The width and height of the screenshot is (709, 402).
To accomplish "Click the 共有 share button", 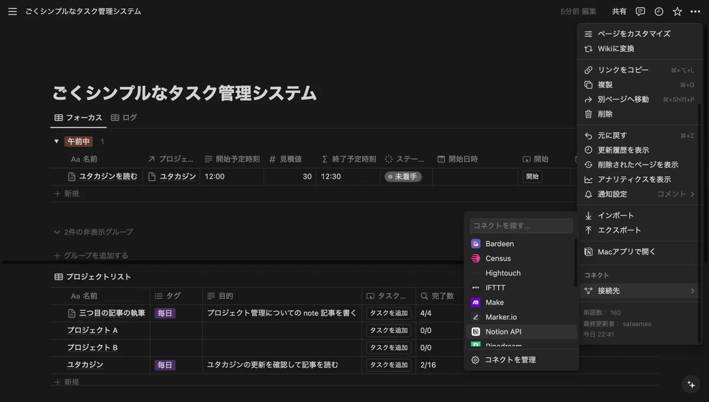I will [x=619, y=11].
